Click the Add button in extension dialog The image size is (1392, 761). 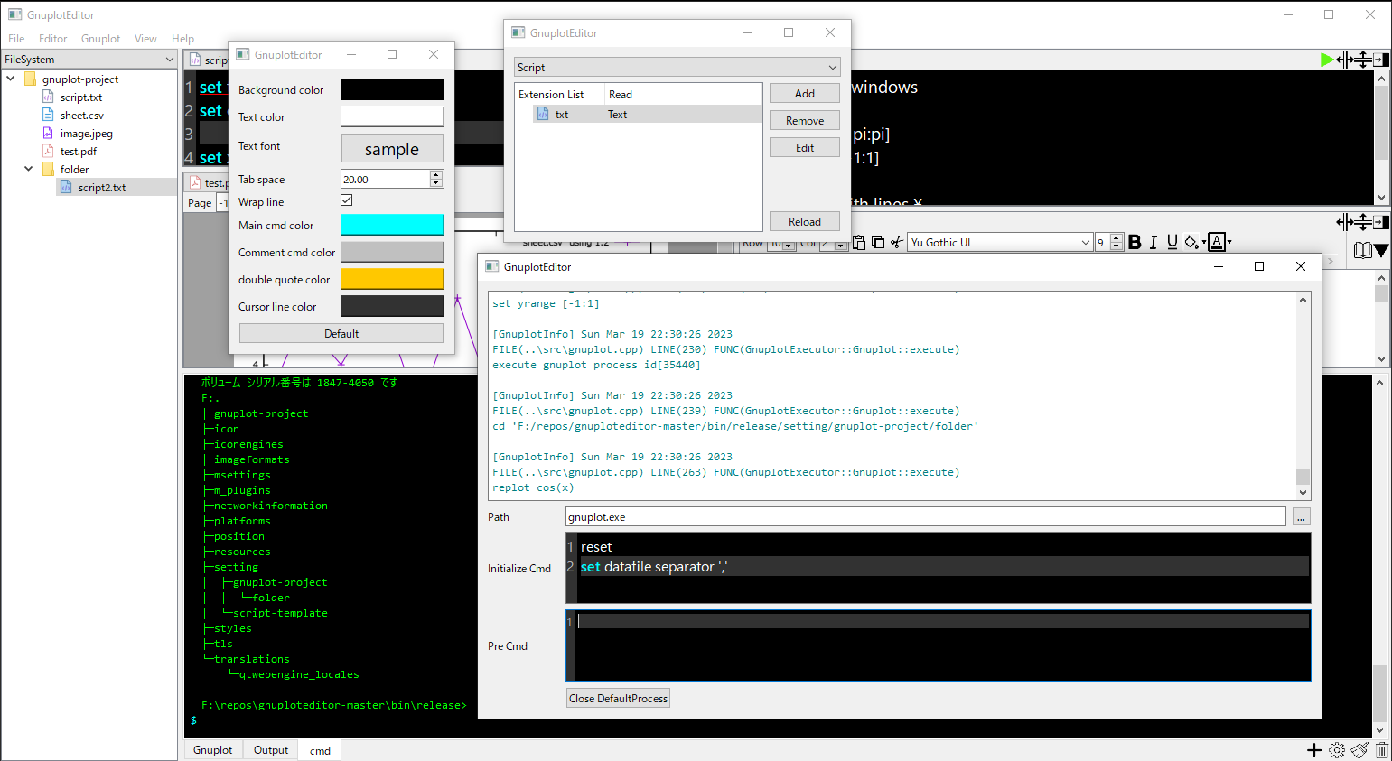(805, 94)
